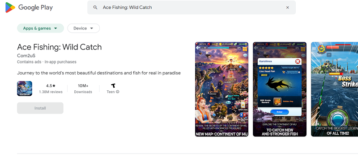Open the Device filter dropdown

(x=84, y=28)
